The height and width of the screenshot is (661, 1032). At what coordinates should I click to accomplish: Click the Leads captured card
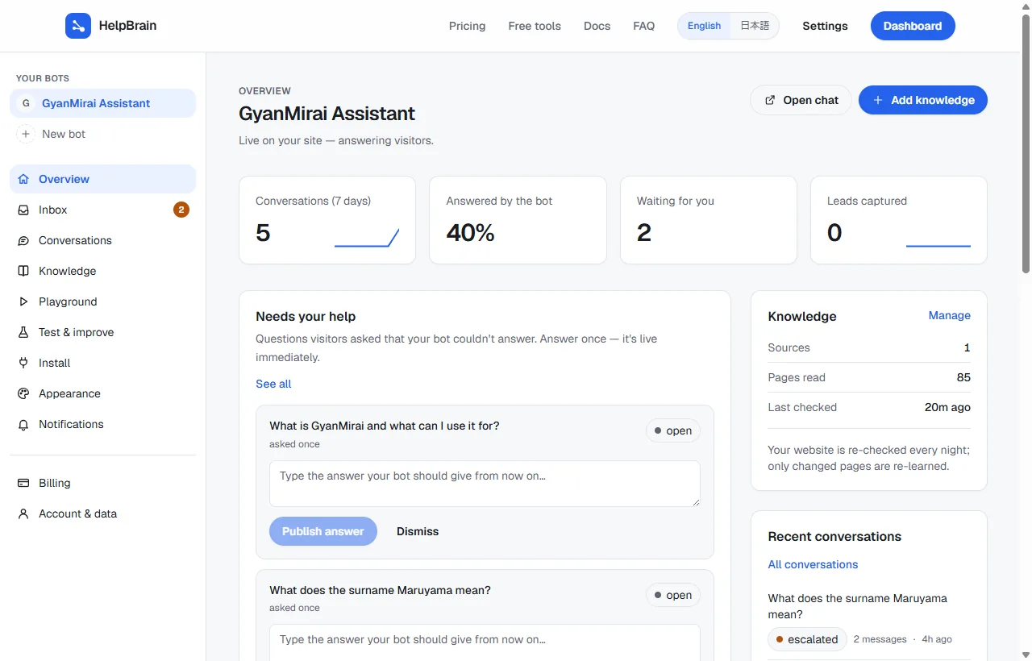coord(899,220)
